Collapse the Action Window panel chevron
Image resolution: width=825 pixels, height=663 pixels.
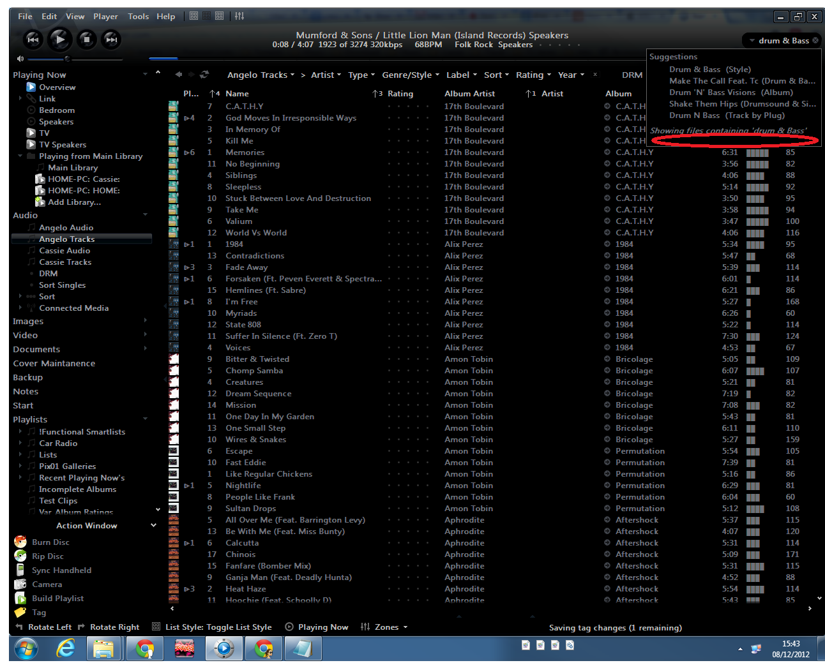click(x=153, y=525)
